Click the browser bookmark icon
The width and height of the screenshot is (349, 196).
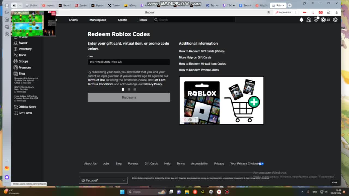[269, 12]
